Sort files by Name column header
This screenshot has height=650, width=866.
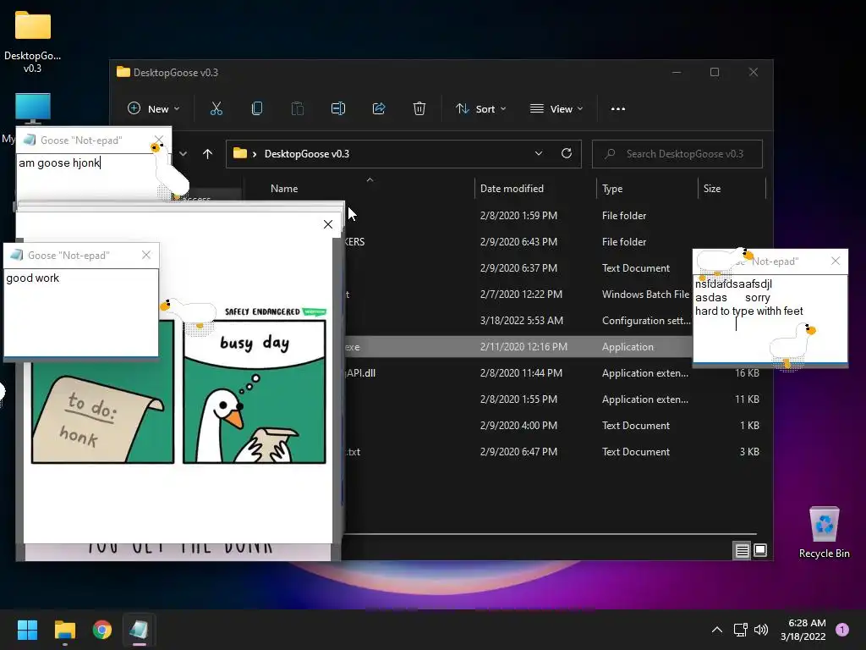[x=284, y=189]
